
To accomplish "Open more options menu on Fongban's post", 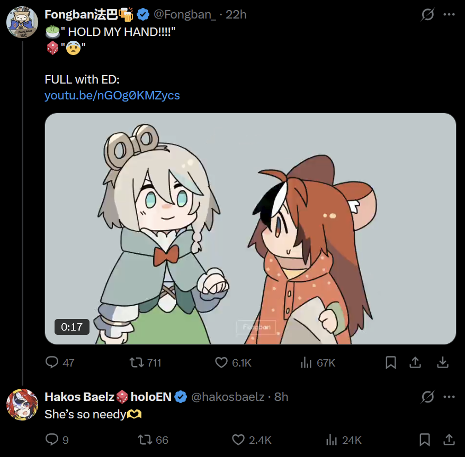I will tap(449, 15).
